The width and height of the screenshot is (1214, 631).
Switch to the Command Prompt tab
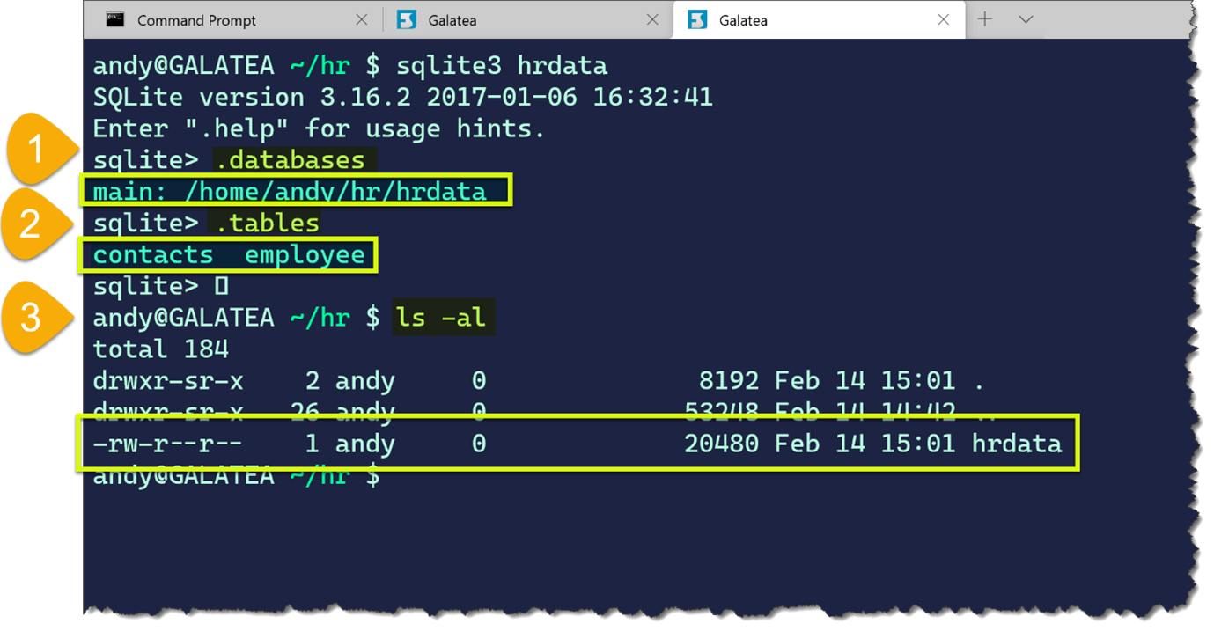pyautogui.click(x=196, y=20)
